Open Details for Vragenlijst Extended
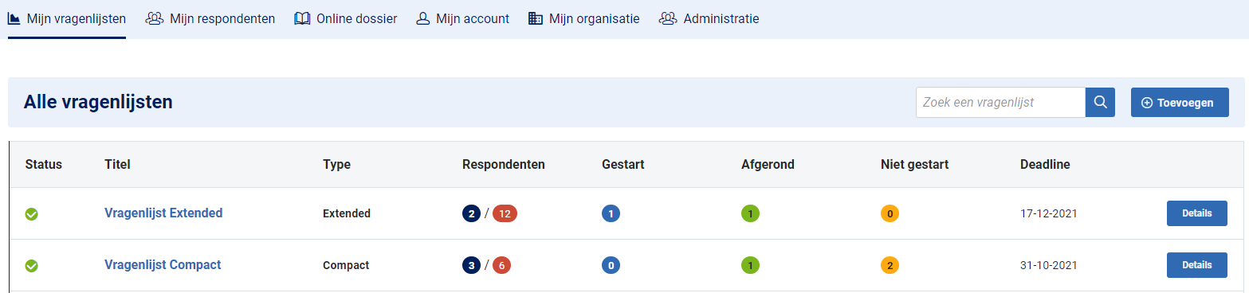 [x=1197, y=213]
